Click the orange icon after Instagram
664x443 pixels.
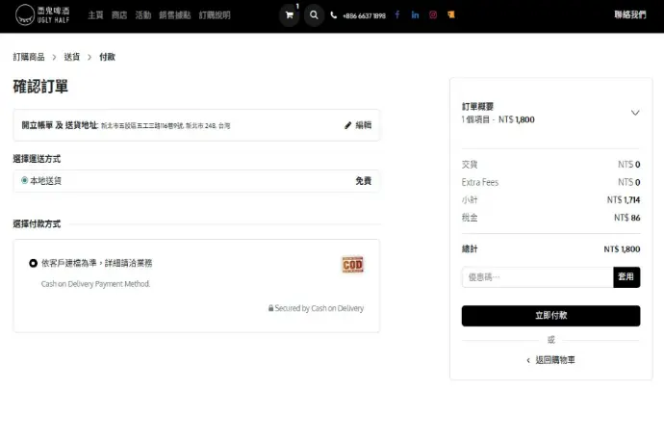[451, 15]
